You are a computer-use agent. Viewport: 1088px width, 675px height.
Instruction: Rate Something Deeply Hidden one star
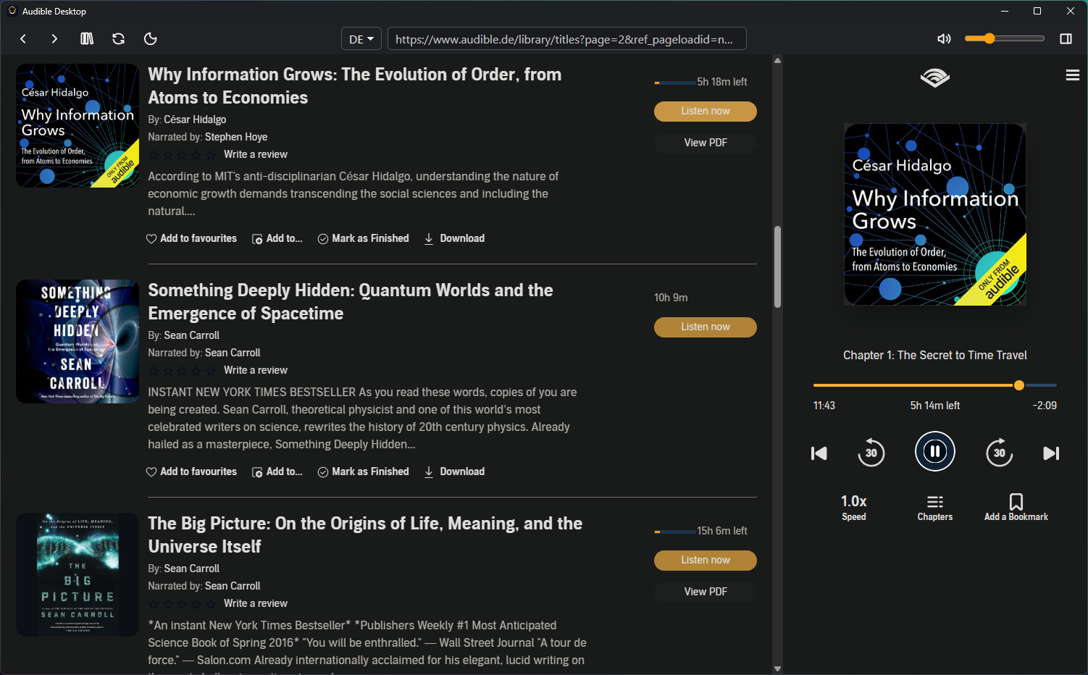pos(153,370)
